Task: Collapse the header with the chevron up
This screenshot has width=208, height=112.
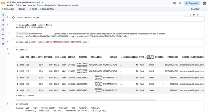Action: point(205,9)
